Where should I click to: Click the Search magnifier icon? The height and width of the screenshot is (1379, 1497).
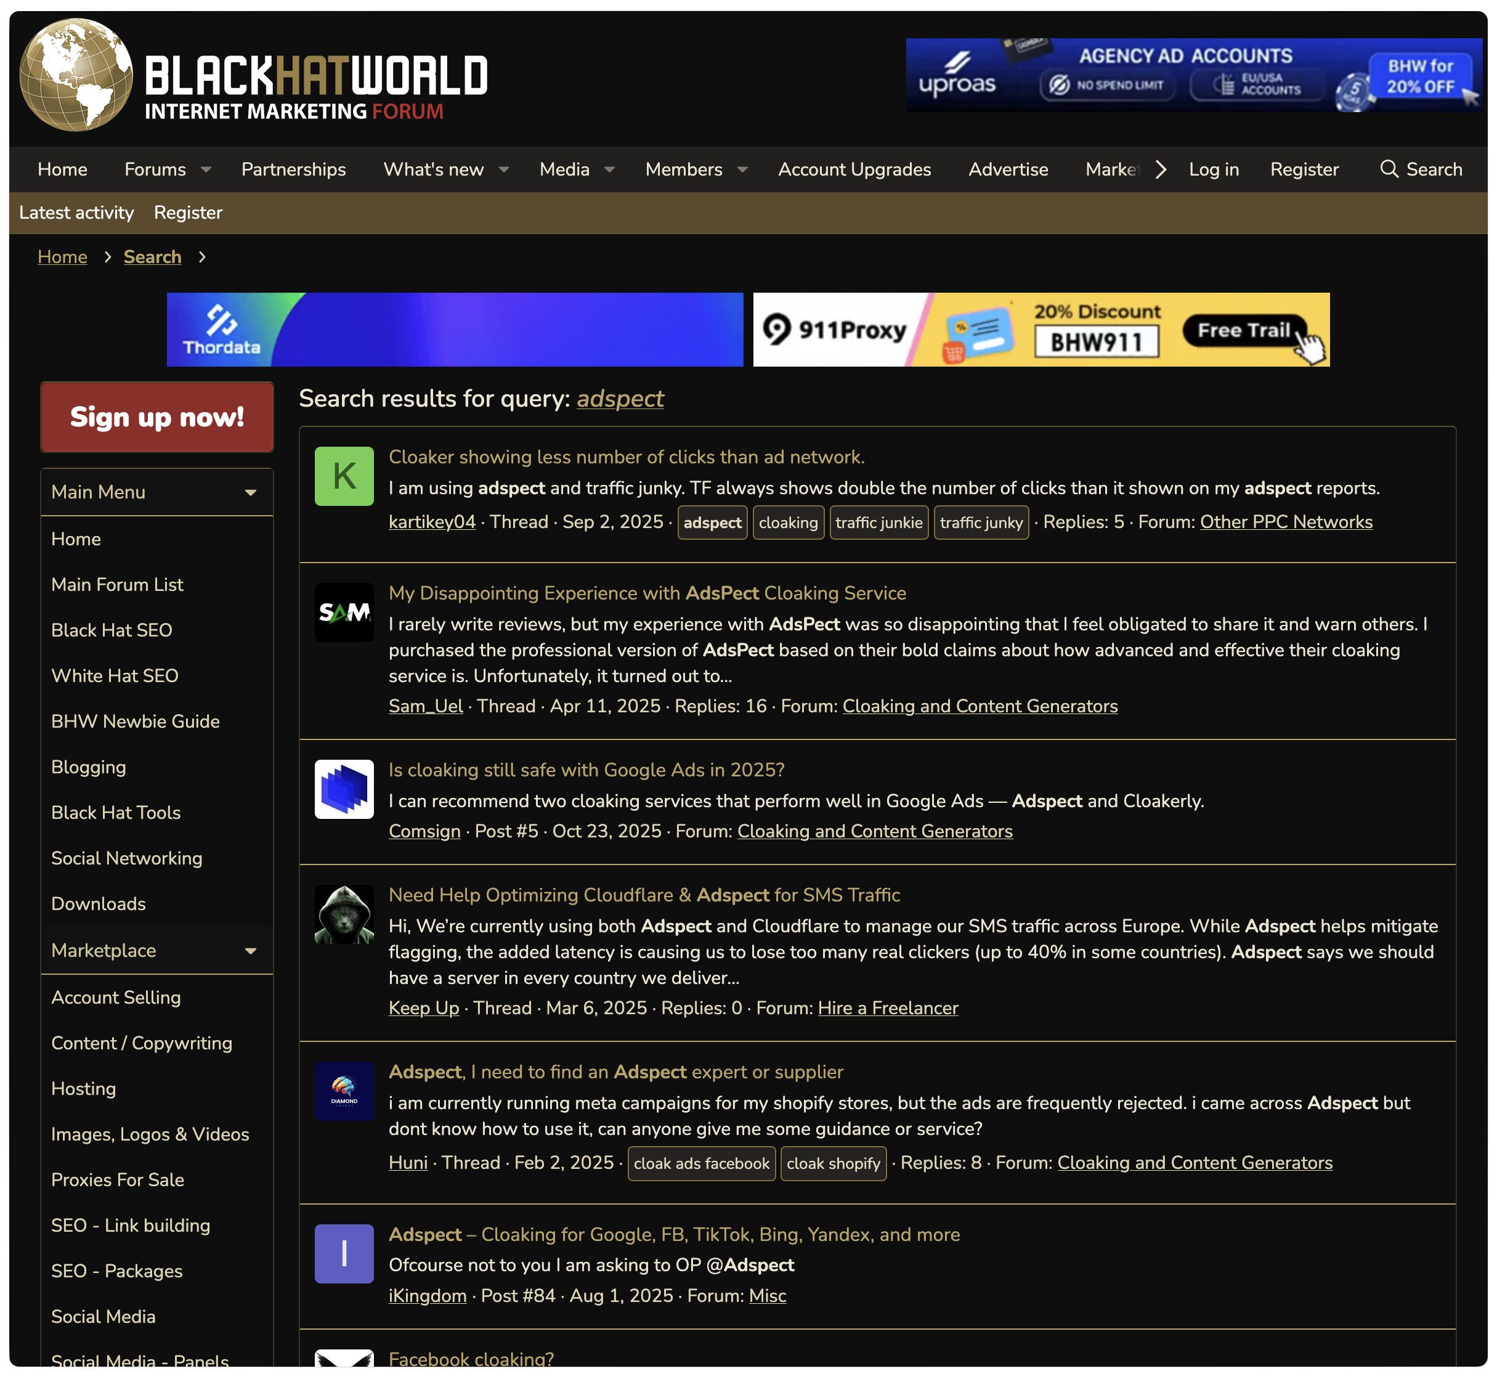click(1388, 169)
